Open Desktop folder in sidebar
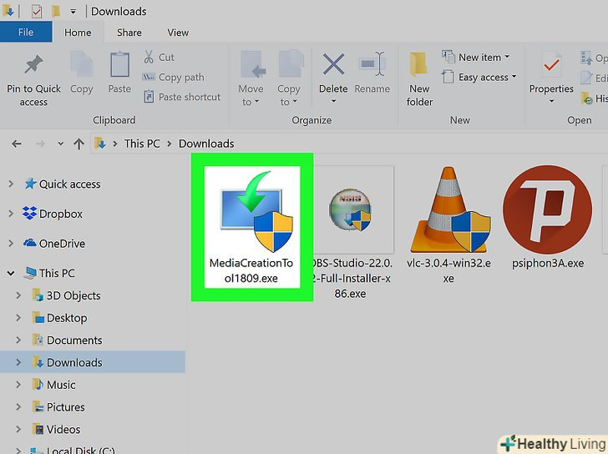This screenshot has height=454, width=608. [67, 318]
